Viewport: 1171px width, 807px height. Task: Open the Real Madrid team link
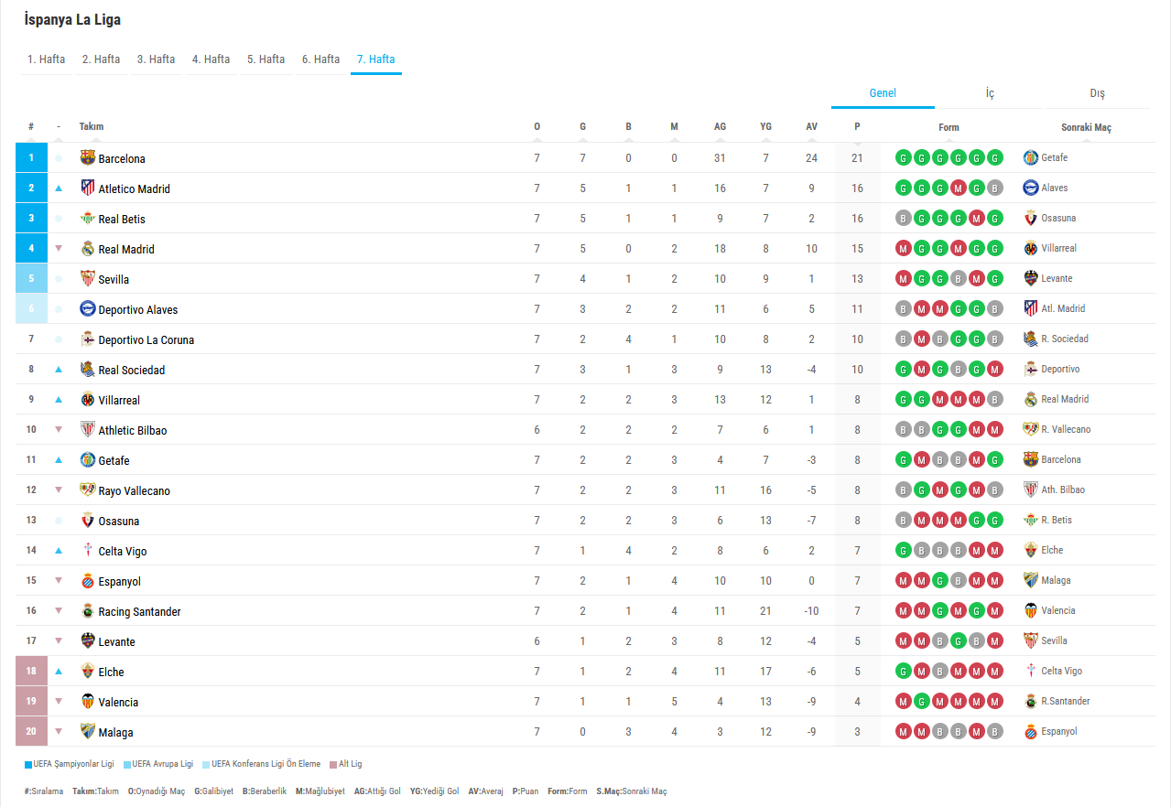126,249
